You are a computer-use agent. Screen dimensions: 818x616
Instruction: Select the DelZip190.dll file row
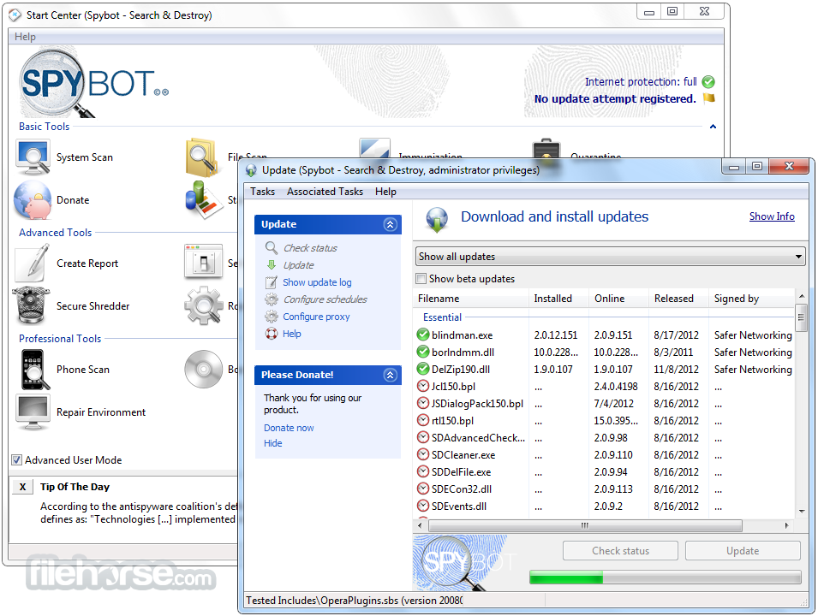coord(604,370)
